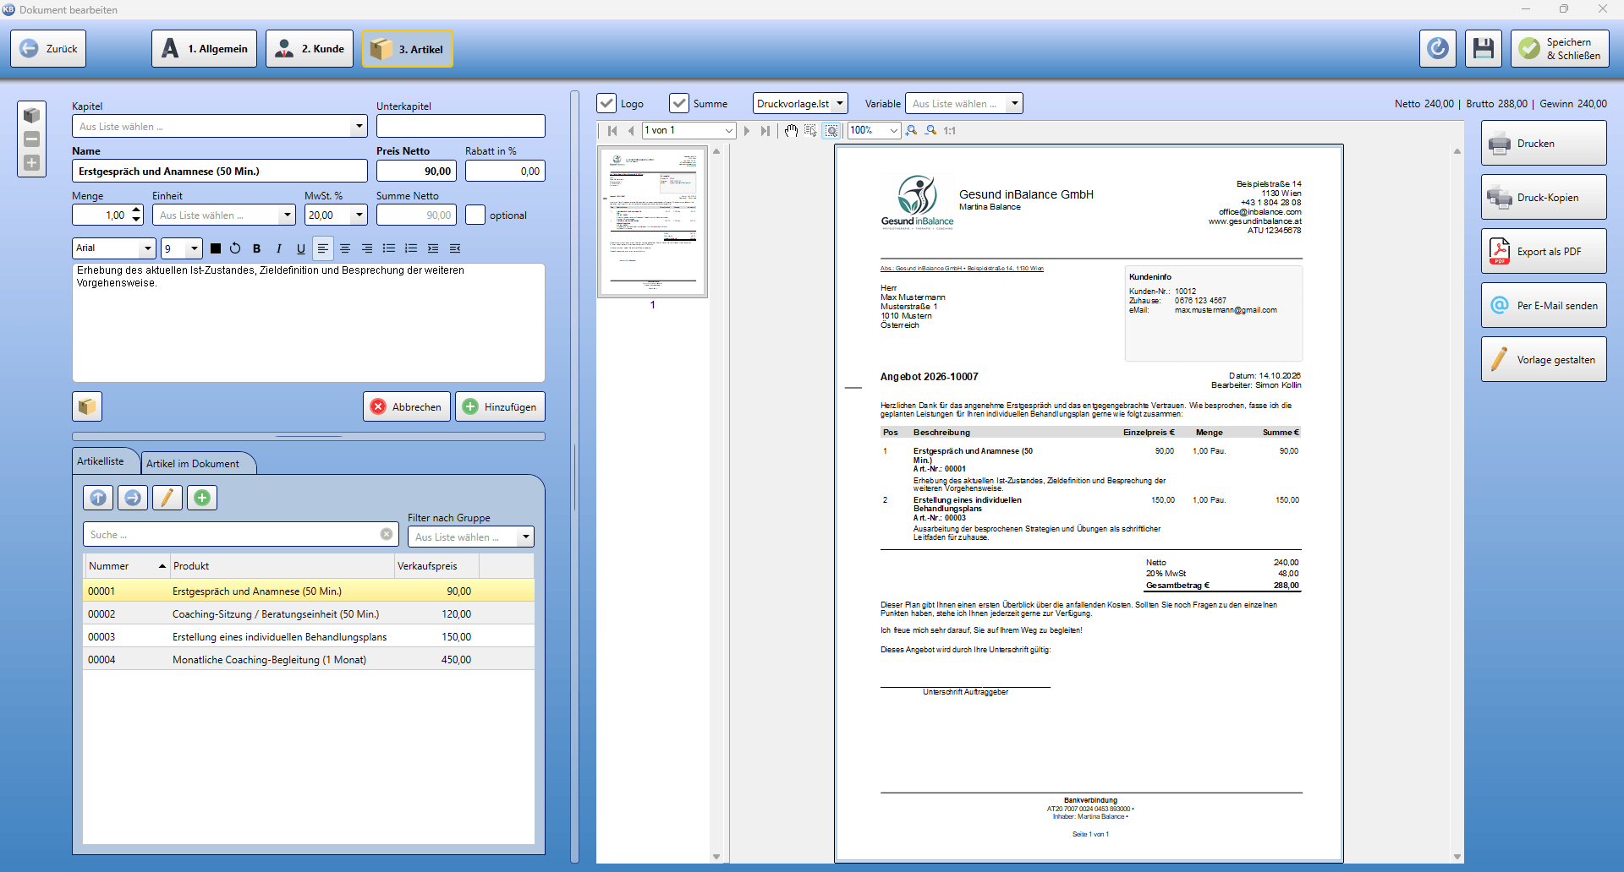This screenshot has height=872, width=1624.
Task: Click the refresh preview icon
Action: coord(1437,49)
